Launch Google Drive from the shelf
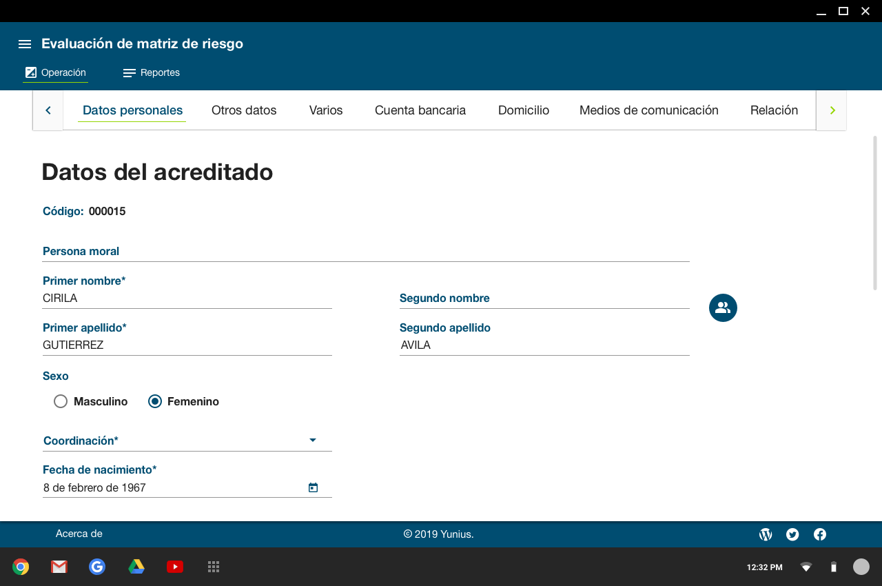Viewport: 882px width, 586px height. [136, 567]
